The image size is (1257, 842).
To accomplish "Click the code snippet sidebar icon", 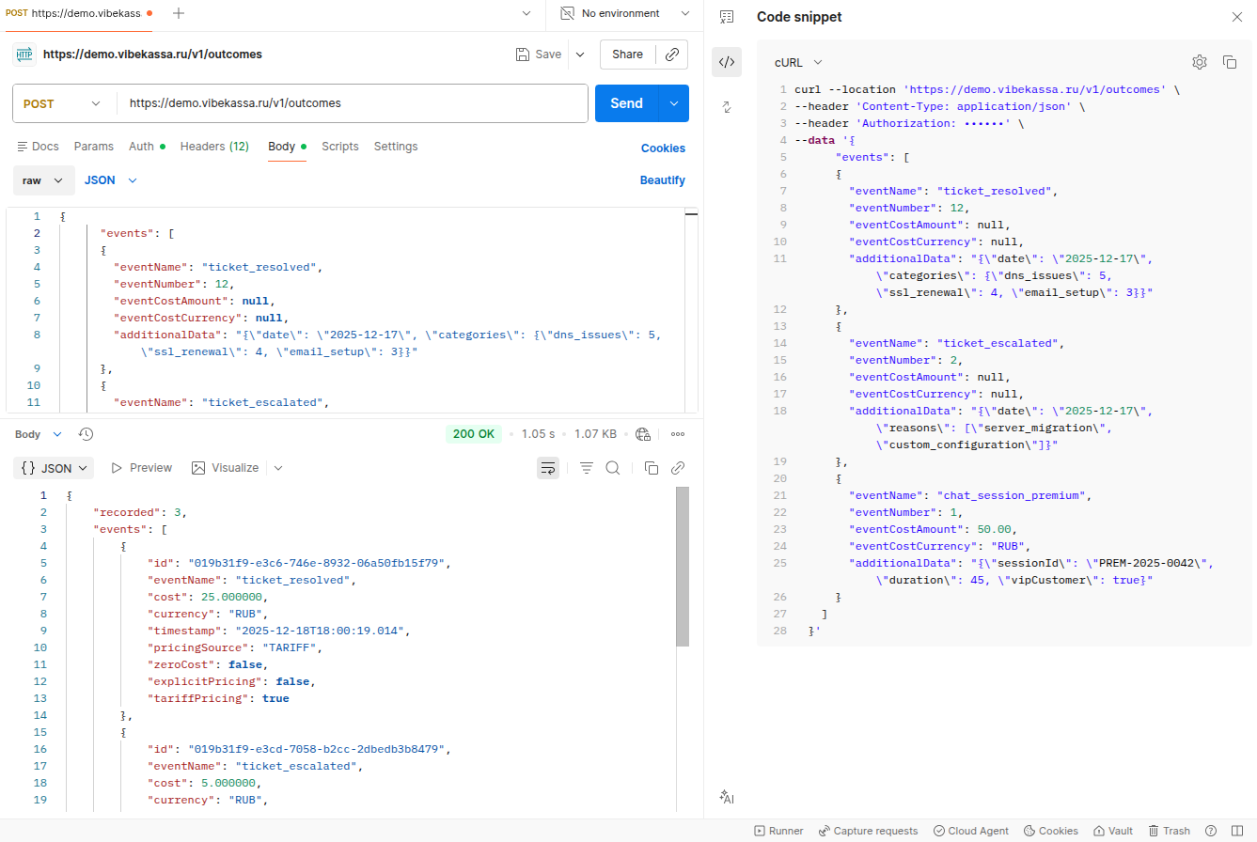I will click(x=726, y=62).
